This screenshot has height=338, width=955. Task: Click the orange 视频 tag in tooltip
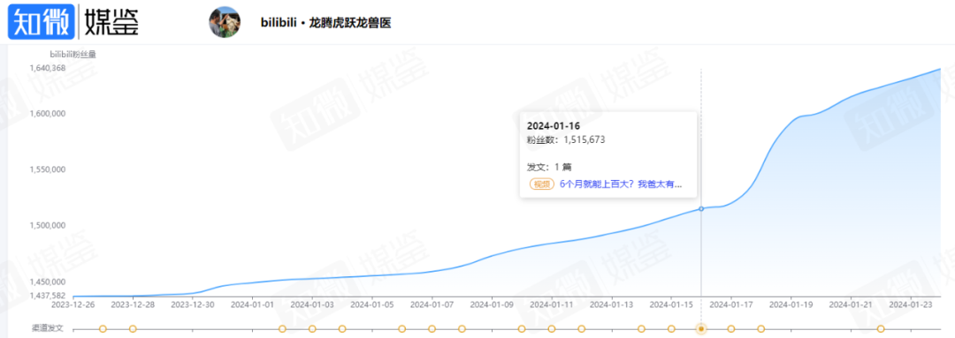point(541,184)
